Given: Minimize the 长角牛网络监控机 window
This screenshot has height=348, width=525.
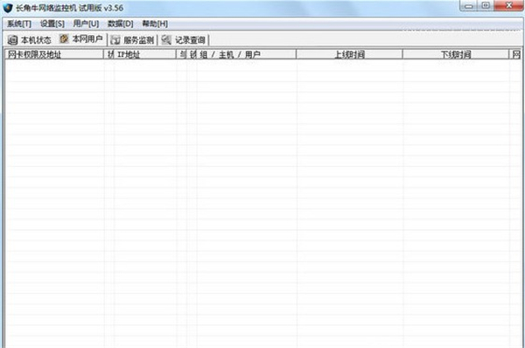Looking at the screenshot, I should point(469,6).
